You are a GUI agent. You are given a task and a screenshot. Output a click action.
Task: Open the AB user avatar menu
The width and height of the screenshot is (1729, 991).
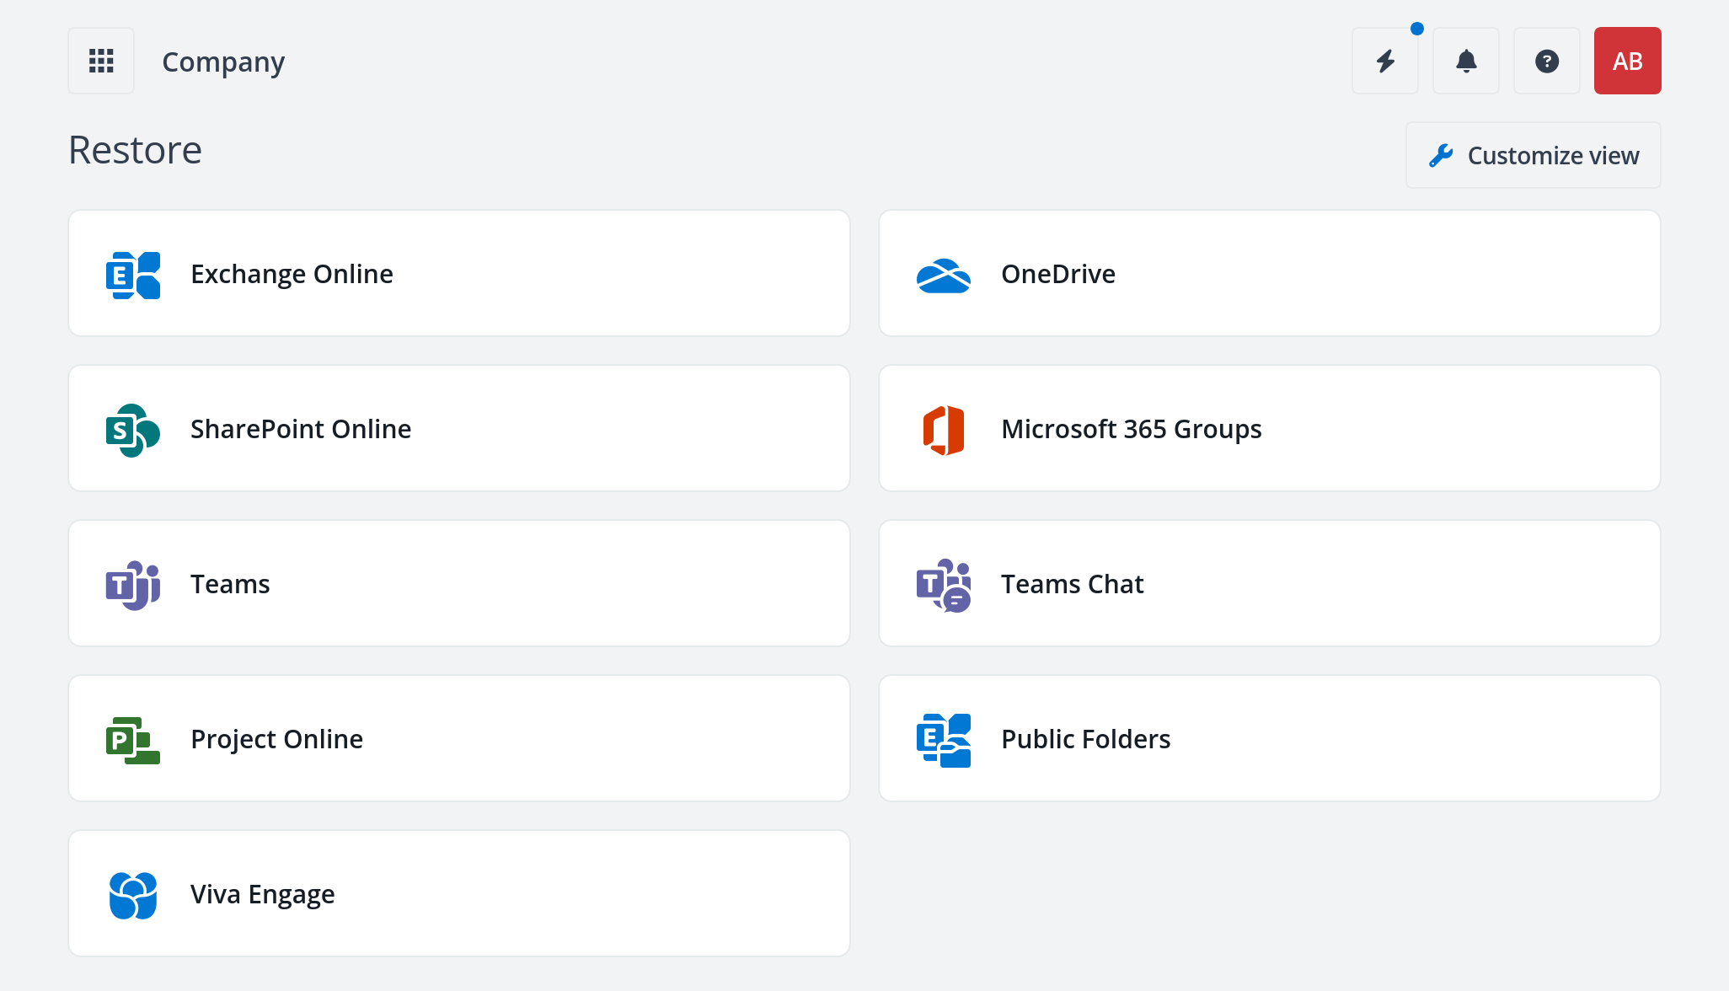coord(1628,61)
